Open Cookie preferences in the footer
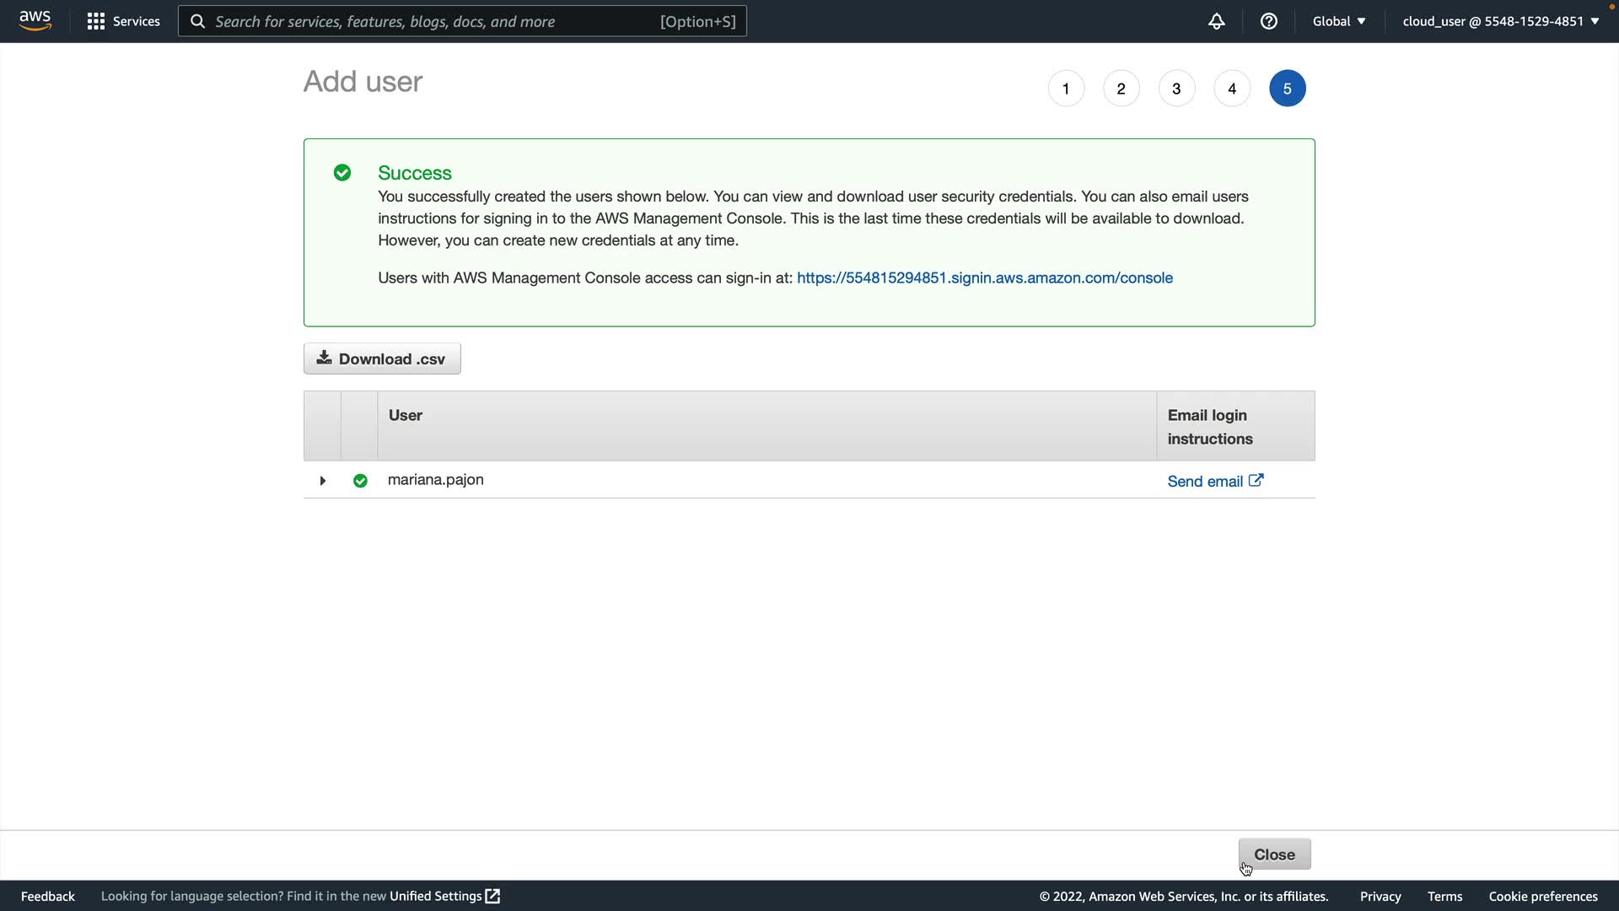This screenshot has height=911, width=1619. 1542,896
